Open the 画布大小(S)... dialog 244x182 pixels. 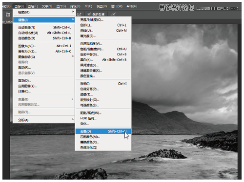44,51
